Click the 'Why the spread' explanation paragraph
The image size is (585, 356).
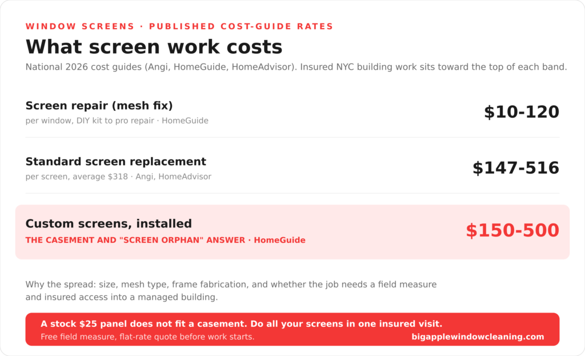[231, 291]
